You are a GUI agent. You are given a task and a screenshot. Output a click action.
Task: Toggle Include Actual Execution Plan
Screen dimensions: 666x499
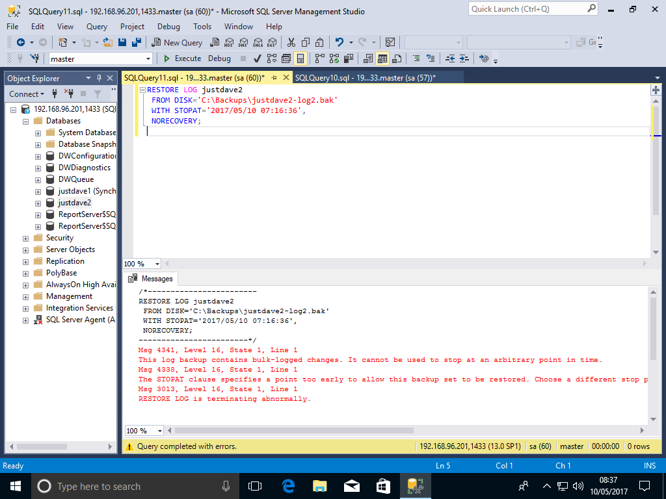(x=319, y=58)
